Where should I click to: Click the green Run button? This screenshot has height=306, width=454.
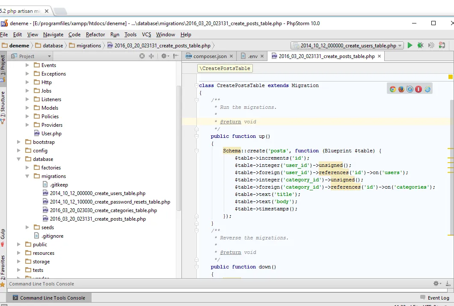click(x=410, y=45)
